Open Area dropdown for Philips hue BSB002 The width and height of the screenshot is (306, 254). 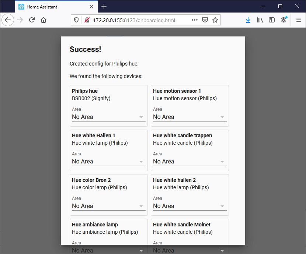click(109, 117)
